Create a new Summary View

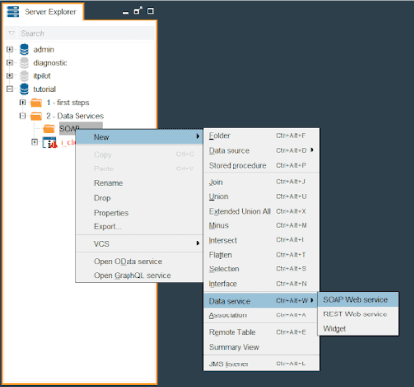pos(261,347)
